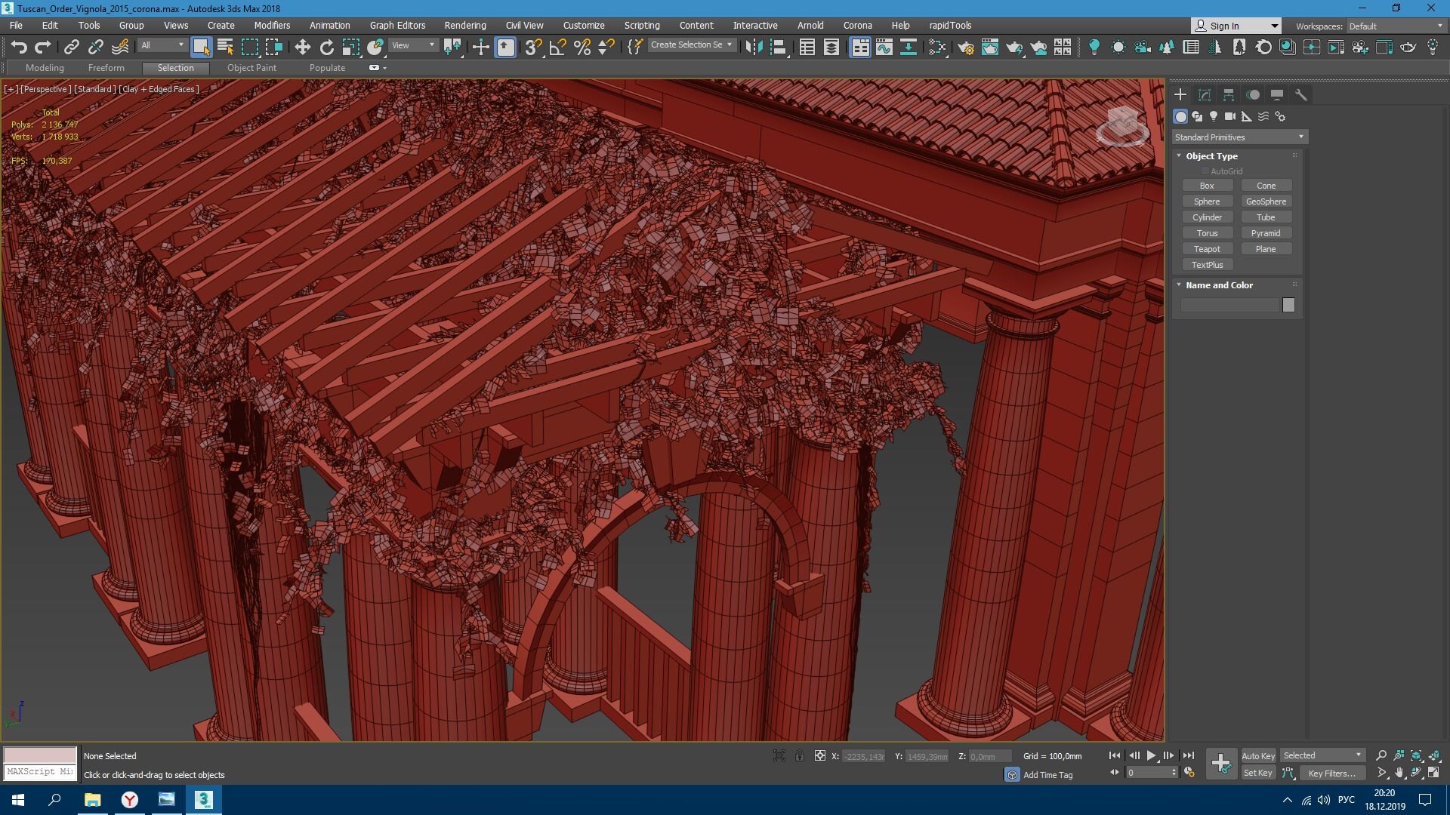This screenshot has height=815, width=1450.
Task: Click the Freeform tab
Action: pos(106,66)
